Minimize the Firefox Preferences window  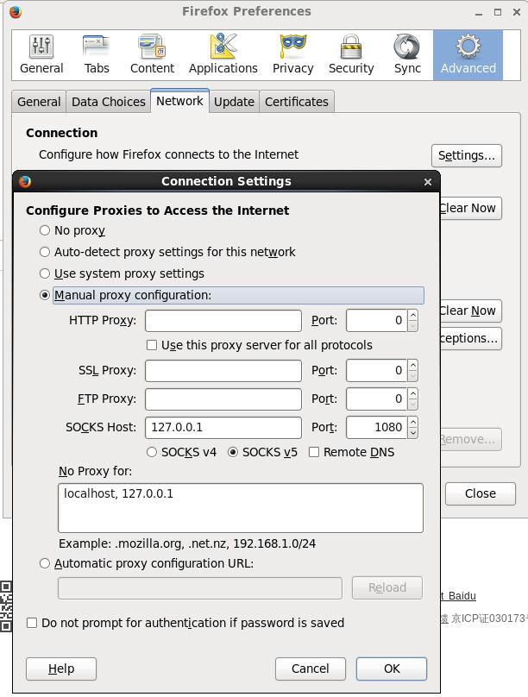coord(479,12)
